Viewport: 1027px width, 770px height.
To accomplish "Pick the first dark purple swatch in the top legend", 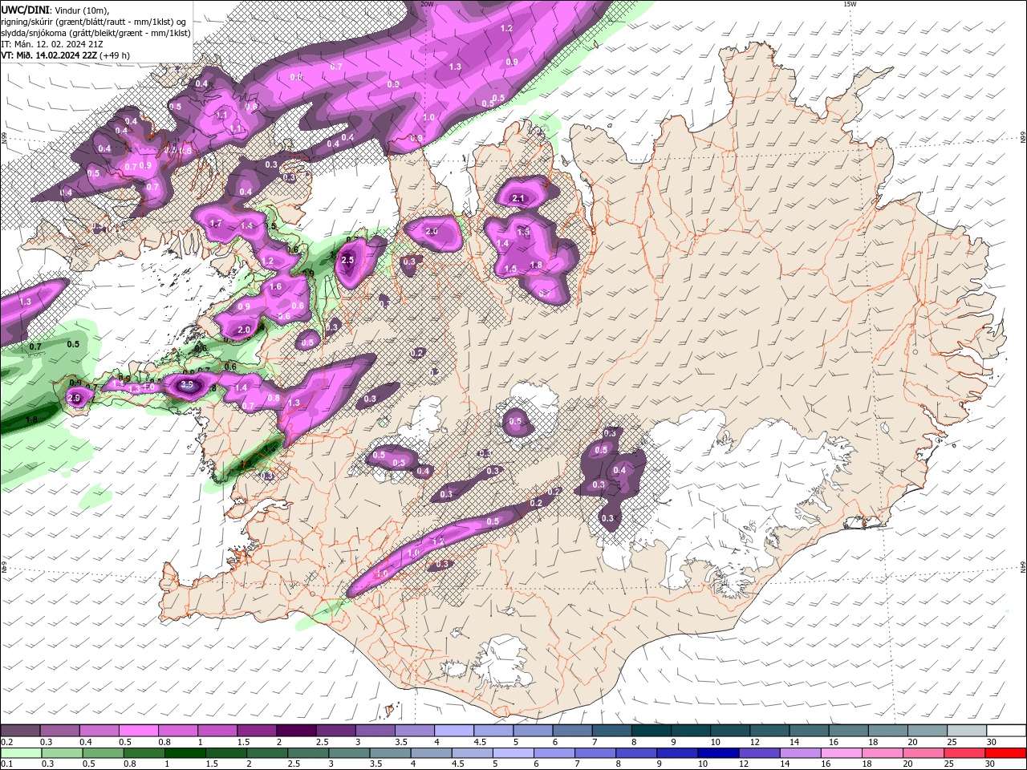I will click(21, 731).
